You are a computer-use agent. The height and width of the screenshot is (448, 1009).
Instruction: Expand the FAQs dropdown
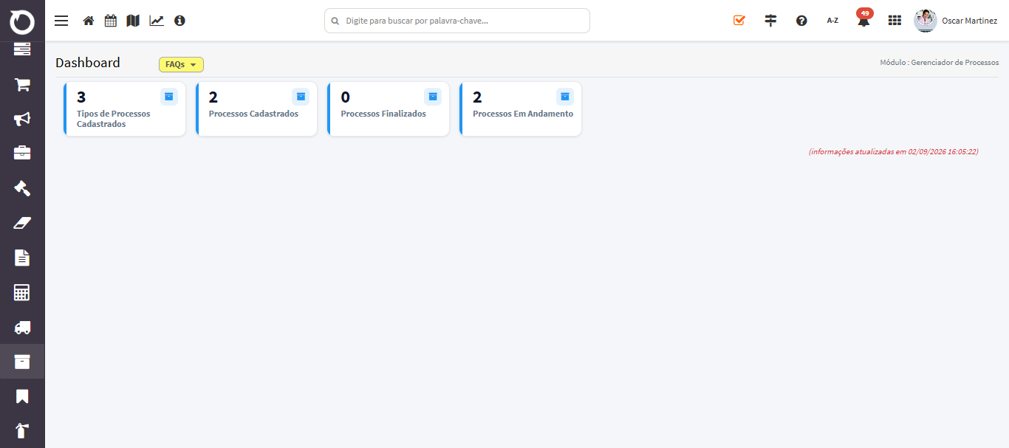(x=181, y=65)
